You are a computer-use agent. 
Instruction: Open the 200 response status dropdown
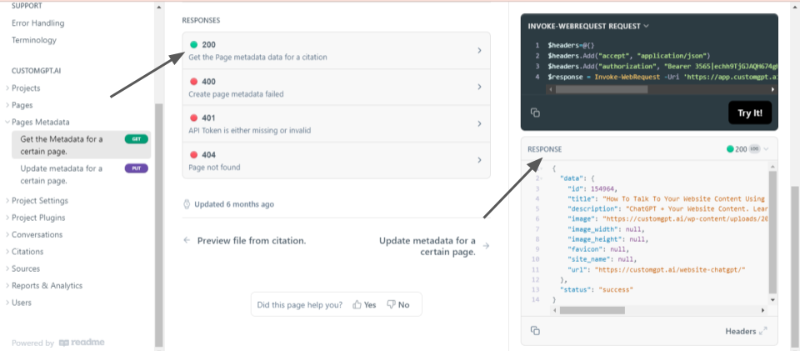point(747,149)
